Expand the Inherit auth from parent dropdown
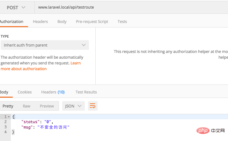The width and height of the screenshot is (228, 141). 45,45
